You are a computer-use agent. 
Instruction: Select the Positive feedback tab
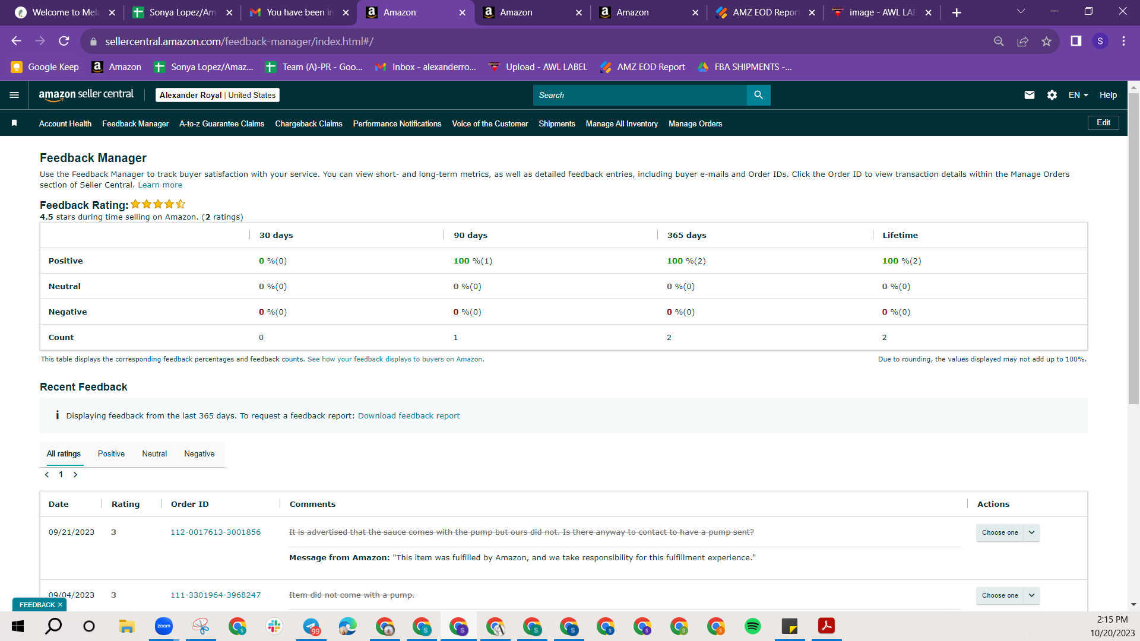coord(111,454)
